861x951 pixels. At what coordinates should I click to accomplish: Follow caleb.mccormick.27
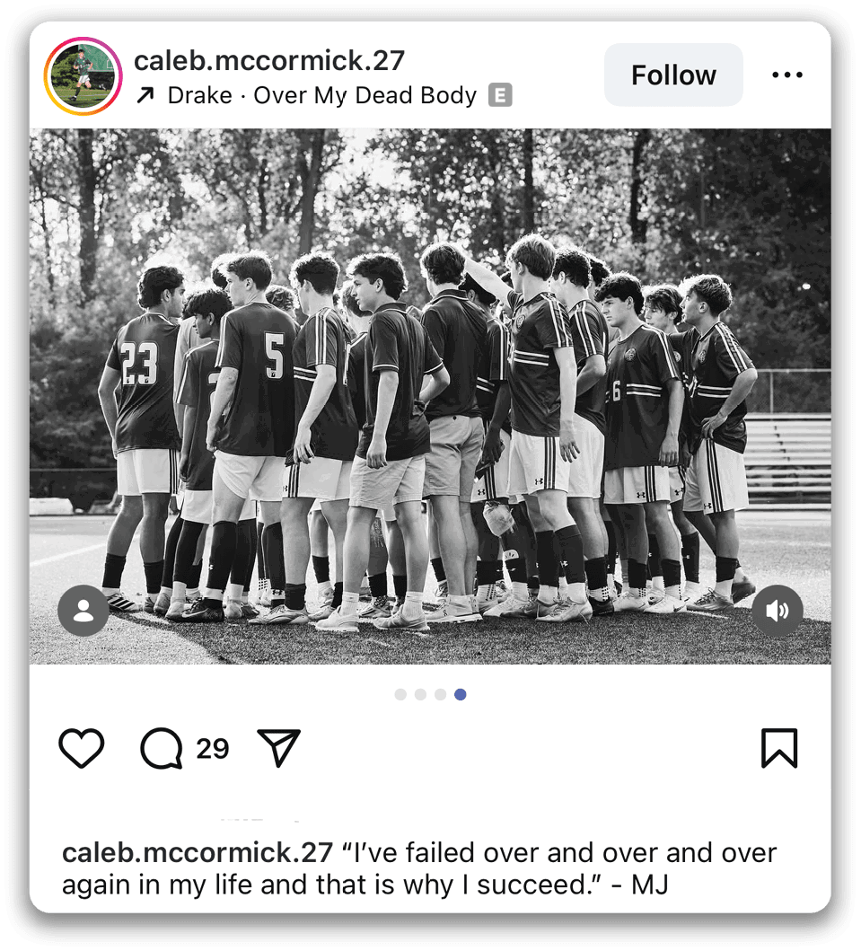click(x=673, y=75)
